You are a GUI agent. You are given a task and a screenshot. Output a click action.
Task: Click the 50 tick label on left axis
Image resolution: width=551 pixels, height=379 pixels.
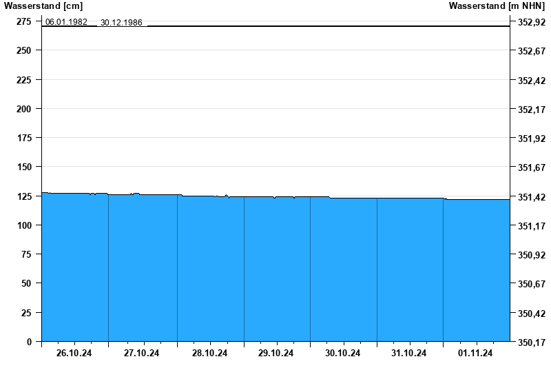tap(26, 283)
